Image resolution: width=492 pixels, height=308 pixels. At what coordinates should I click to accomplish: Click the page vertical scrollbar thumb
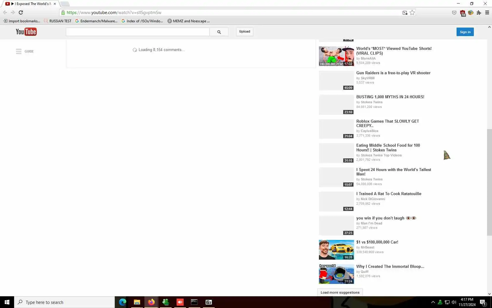coord(489,182)
